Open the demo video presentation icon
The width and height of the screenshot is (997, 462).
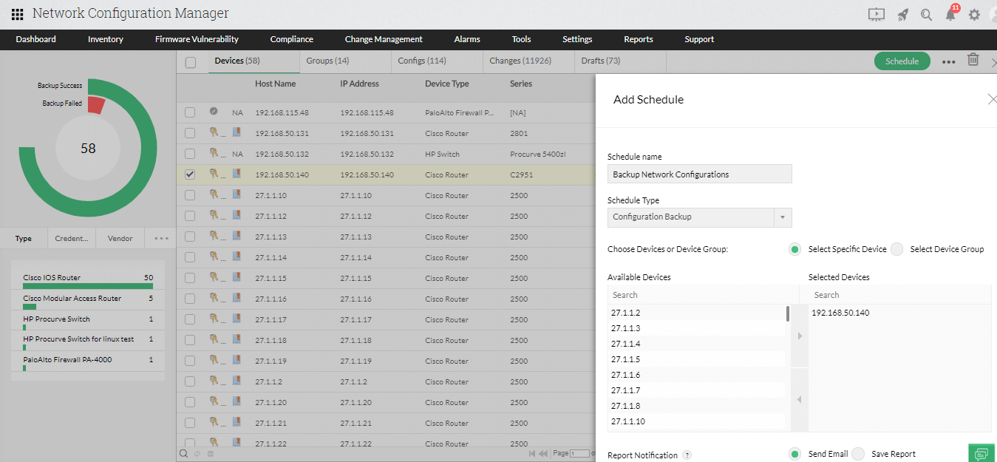(x=877, y=13)
